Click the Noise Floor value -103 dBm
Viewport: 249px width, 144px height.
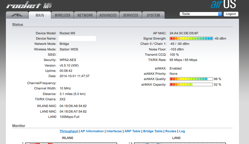pyautogui.click(x=177, y=49)
